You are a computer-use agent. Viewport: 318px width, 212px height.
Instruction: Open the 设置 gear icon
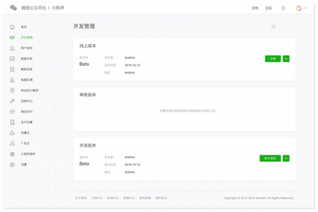pos(12,165)
